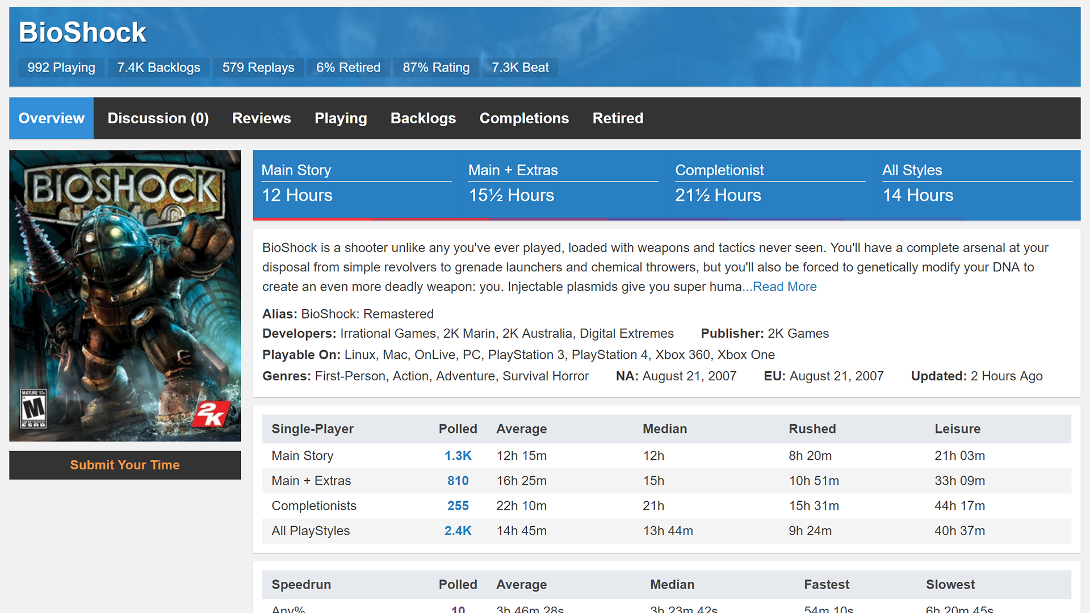Viewport: 1090px width, 613px height.
Task: Click the 87% Rating badge
Action: pos(436,68)
